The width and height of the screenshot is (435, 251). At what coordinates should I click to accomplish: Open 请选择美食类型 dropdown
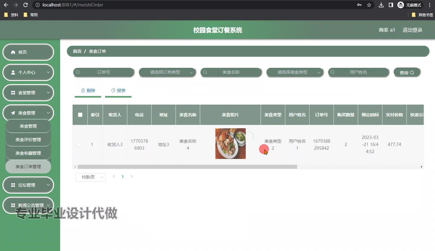(295, 72)
